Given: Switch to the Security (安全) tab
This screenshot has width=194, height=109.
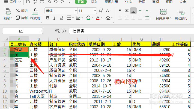Looking at the screenshot, I should pyautogui.click(x=183, y=2).
